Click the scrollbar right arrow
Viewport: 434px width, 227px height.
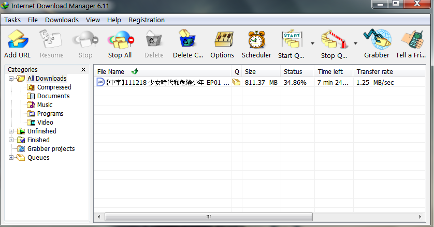pos(420,217)
